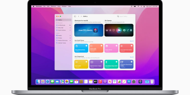Screen dimensions: 190x95
Task: Open the macOS meets Shortcuts banner
Action: [x=89, y=30]
